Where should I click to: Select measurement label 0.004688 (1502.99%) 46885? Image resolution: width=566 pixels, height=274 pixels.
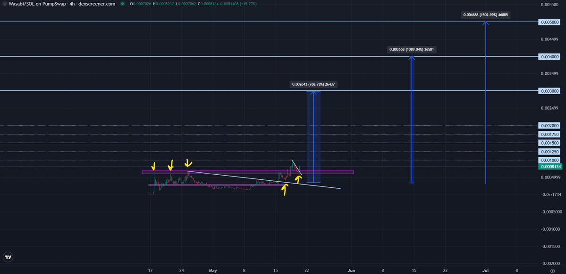pyautogui.click(x=486, y=15)
